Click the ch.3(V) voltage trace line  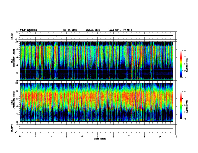[96, 128]
